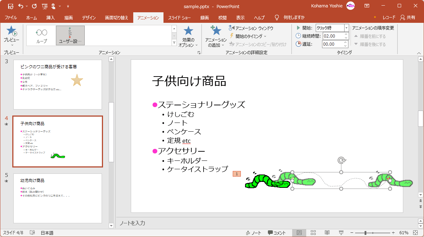
Task: Switch to the Transitions (画面切り替え) tab
Action: [x=117, y=18]
